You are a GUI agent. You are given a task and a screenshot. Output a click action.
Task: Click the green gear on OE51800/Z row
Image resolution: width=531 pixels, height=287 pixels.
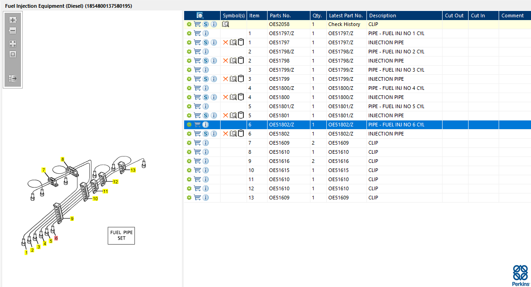pos(189,88)
